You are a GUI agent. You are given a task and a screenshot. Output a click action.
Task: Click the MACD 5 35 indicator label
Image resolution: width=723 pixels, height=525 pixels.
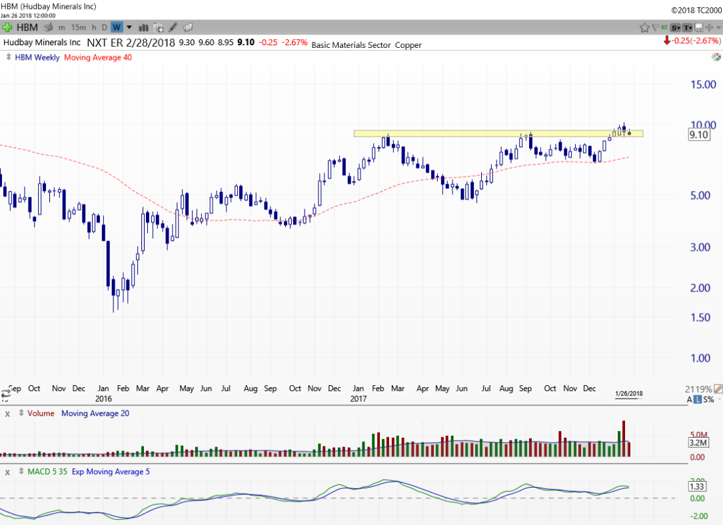(x=46, y=472)
